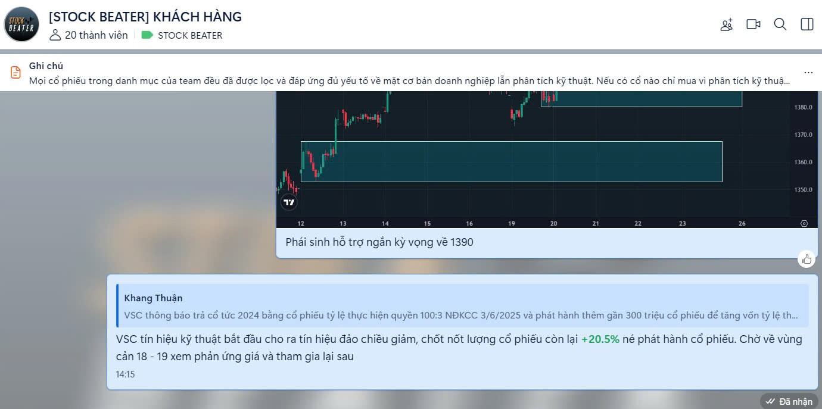Click the TradingView logo on chart

[289, 202]
